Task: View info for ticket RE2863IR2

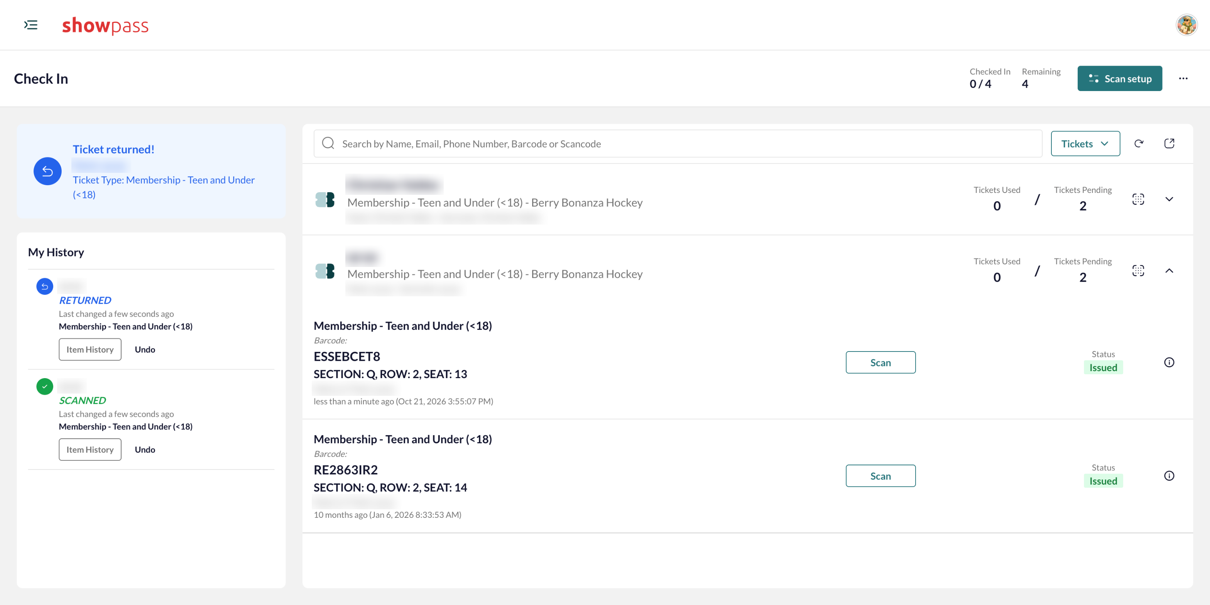Action: (1169, 476)
